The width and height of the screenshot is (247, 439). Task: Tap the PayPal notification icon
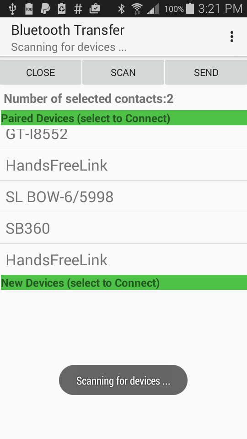coord(45,9)
